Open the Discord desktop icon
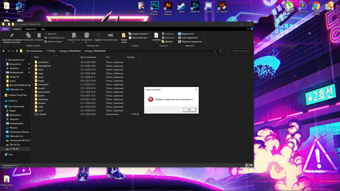 click(208, 6)
